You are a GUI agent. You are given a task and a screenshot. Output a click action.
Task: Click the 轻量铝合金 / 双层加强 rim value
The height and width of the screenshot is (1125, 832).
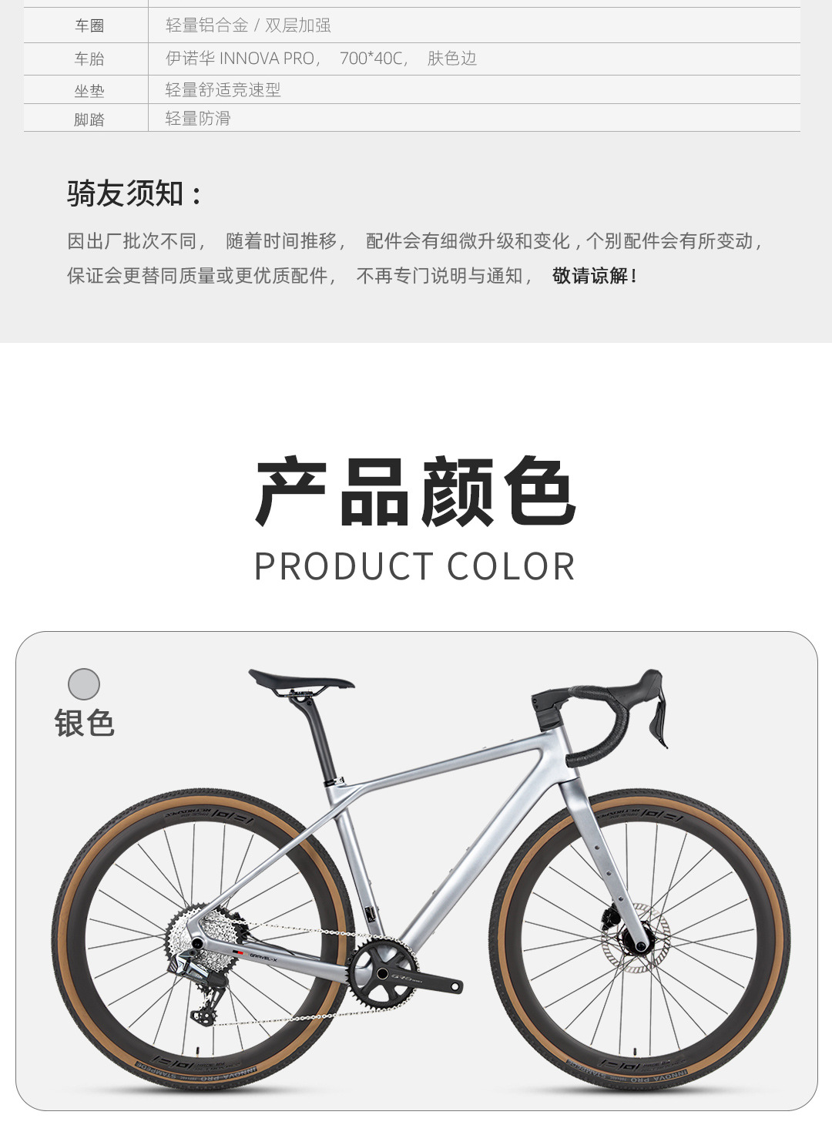pyautogui.click(x=248, y=25)
